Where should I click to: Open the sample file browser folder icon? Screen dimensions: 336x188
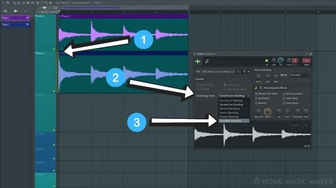pyautogui.click(x=239, y=72)
